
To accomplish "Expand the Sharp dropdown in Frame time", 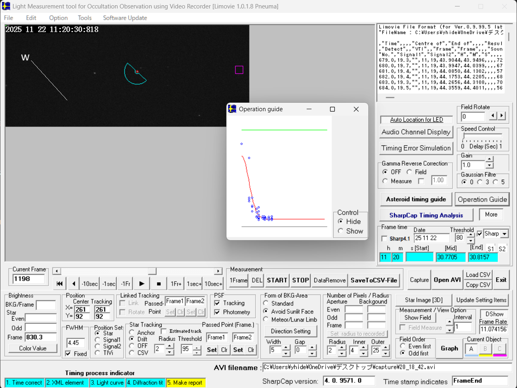I will pyautogui.click(x=504, y=234).
